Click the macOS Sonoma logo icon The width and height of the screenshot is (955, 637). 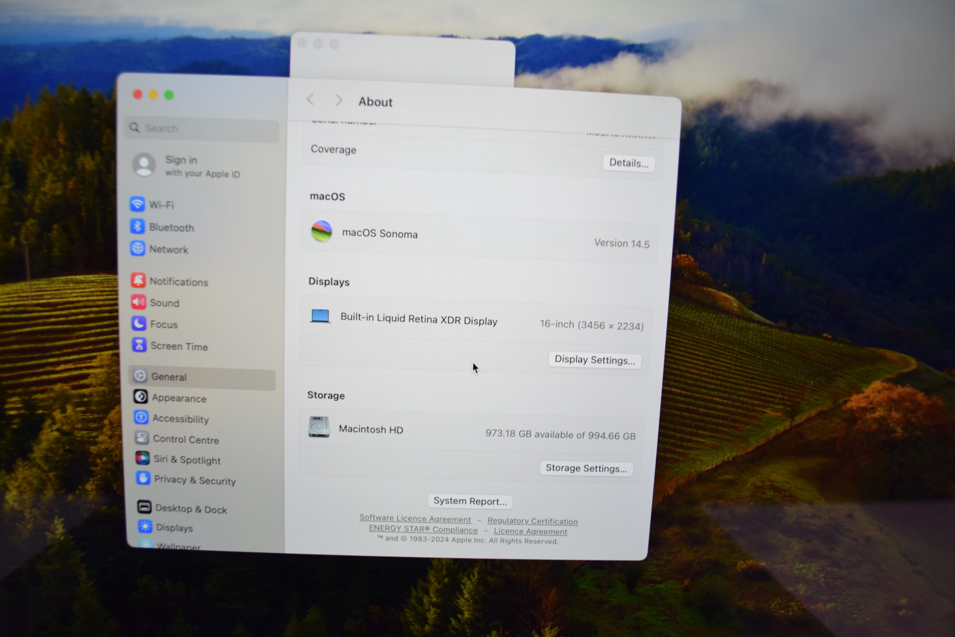322,231
